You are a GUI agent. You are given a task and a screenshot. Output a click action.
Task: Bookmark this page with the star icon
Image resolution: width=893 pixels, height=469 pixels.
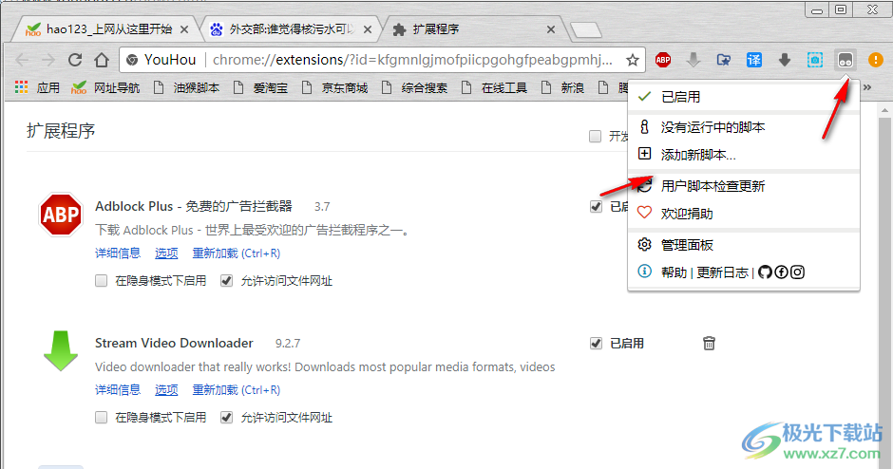[633, 60]
